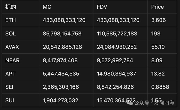The height and width of the screenshot is (110, 180).
Task: Select the APT row label
Action: 10,74
